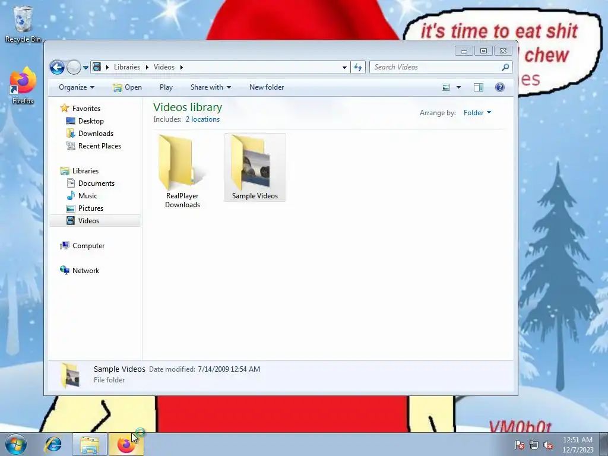The image size is (608, 456).
Task: Select Videos in the address breadcrumb
Action: click(164, 67)
